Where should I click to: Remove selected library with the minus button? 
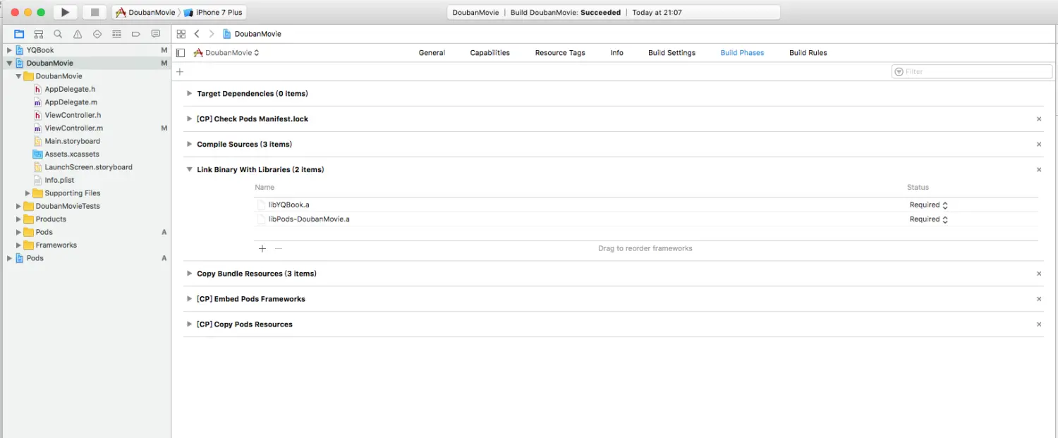pos(278,248)
